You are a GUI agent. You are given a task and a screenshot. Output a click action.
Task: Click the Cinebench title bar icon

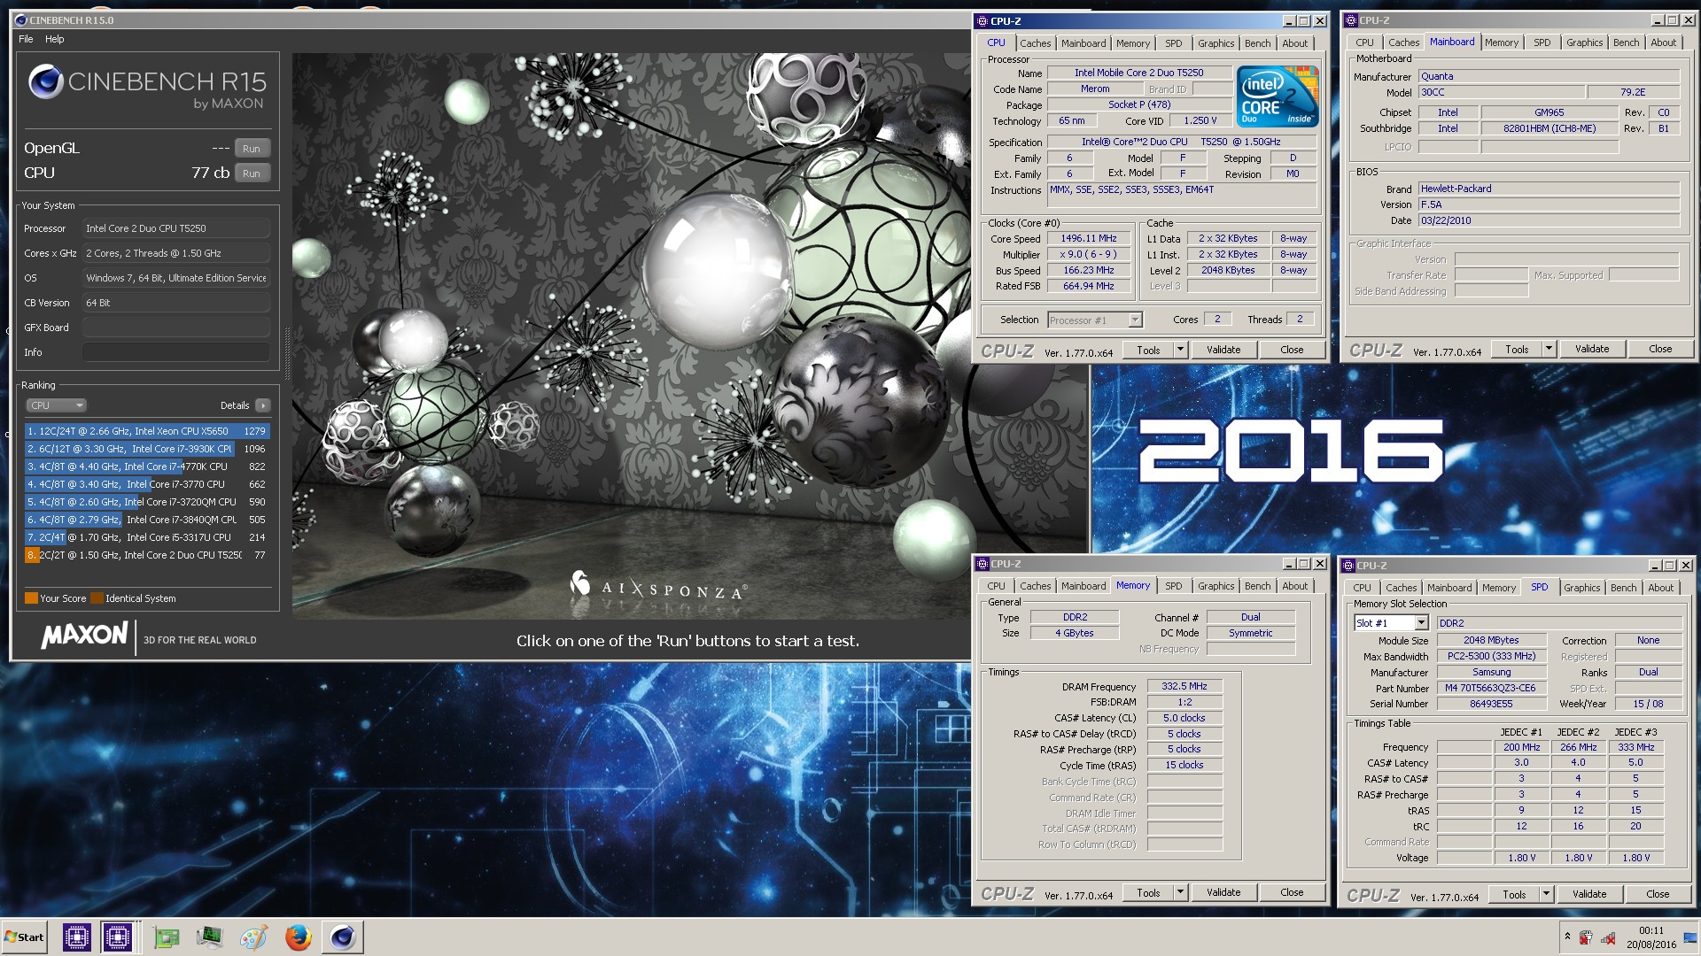tap(22, 19)
